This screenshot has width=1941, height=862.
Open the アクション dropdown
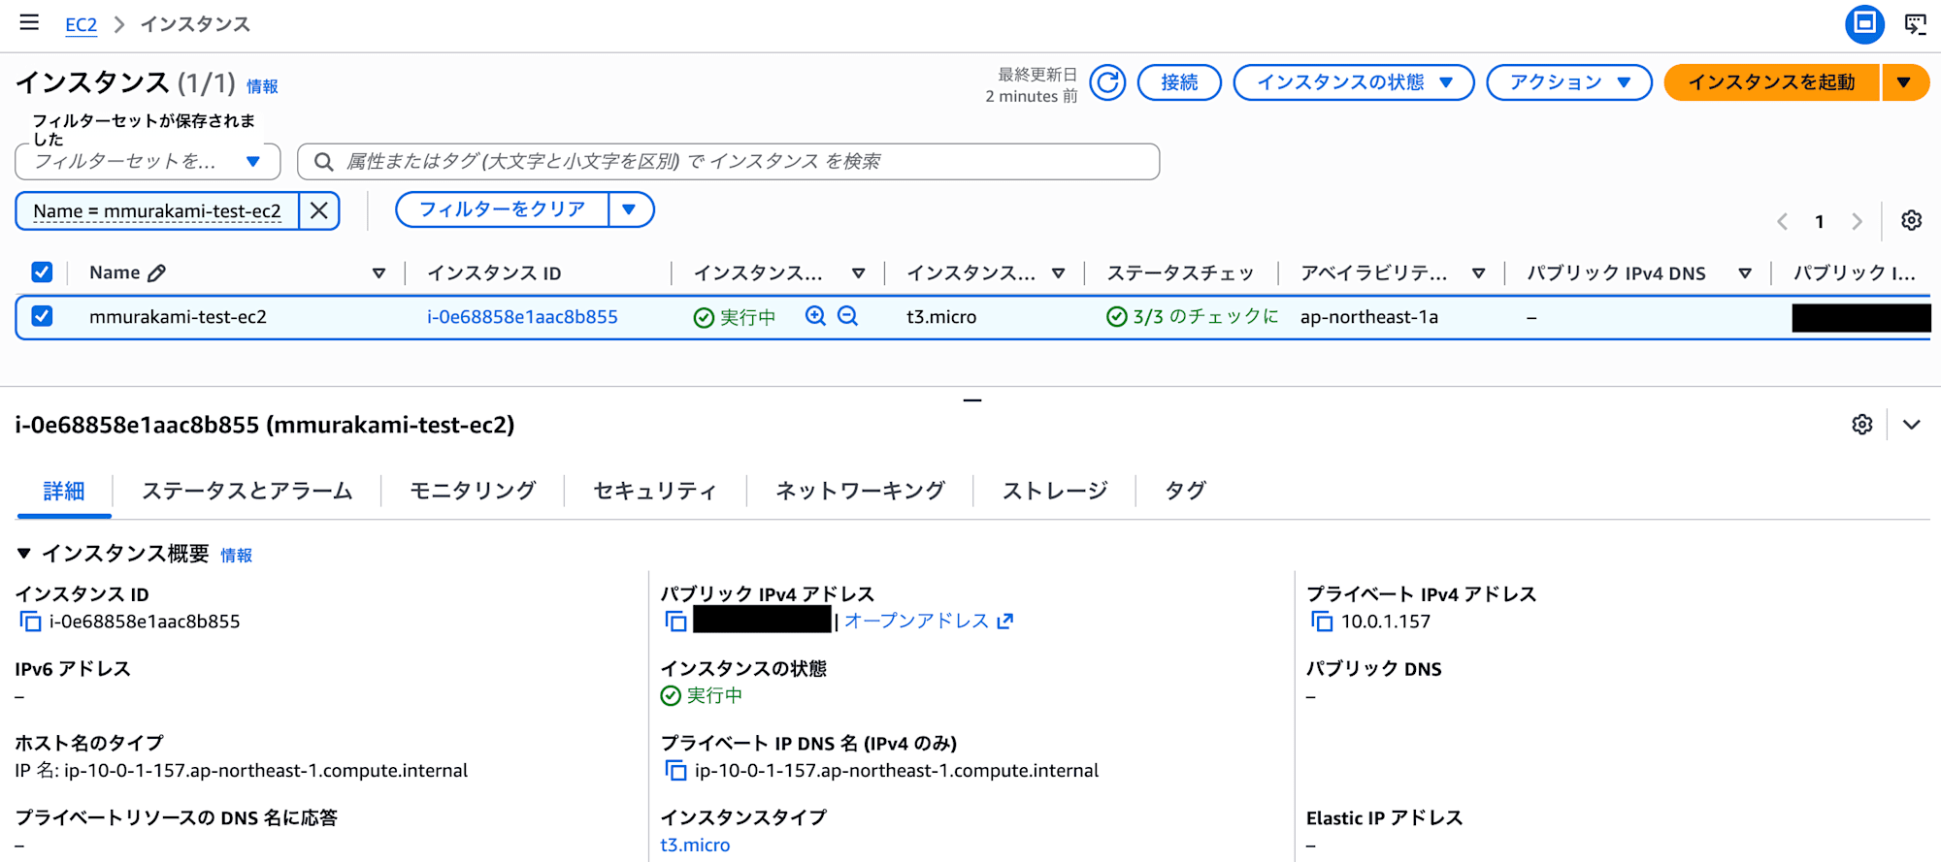pos(1568,82)
